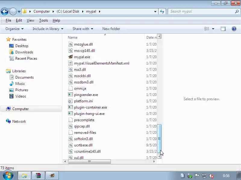Select the mypal.exe raccoon icon
Viewport: 241px width, 180px height.
click(x=70, y=57)
